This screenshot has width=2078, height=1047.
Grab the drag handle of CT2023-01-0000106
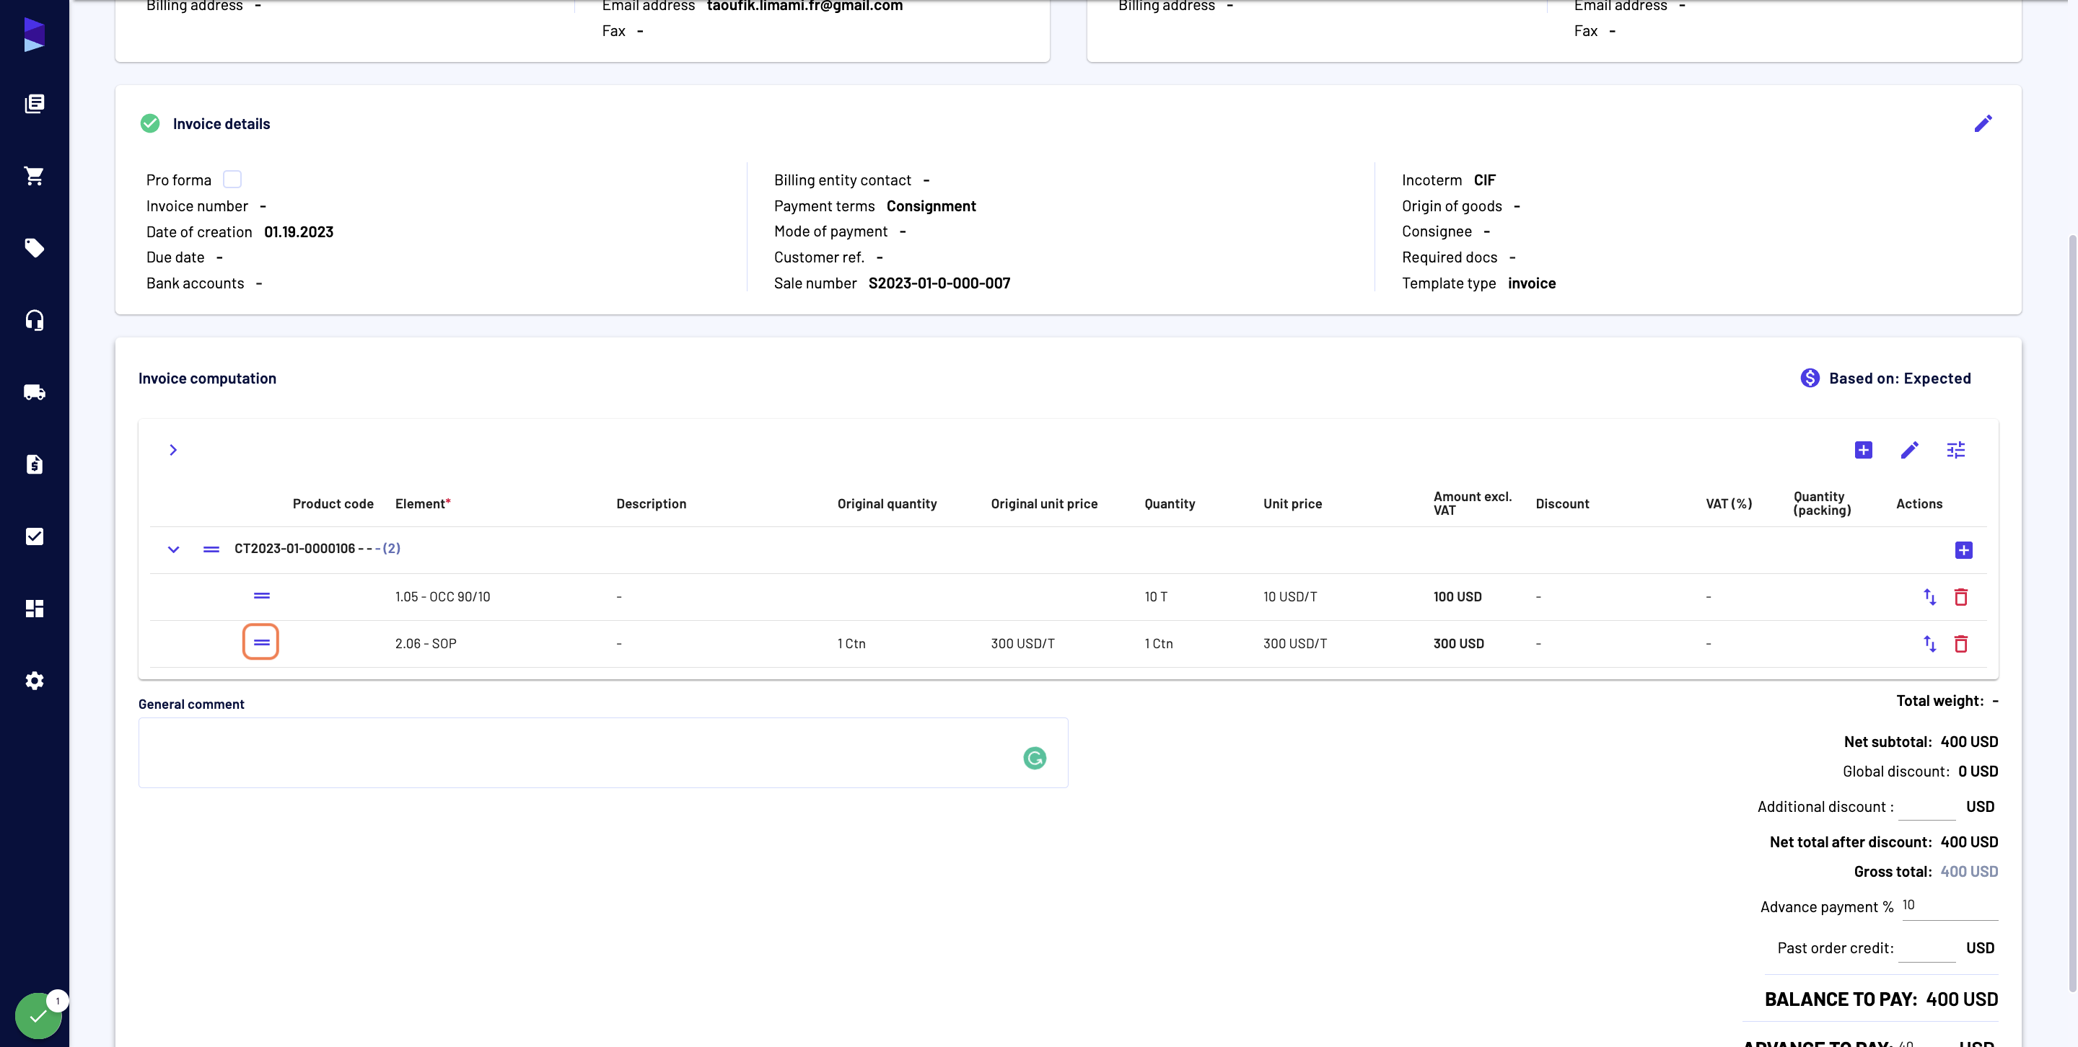(x=211, y=549)
